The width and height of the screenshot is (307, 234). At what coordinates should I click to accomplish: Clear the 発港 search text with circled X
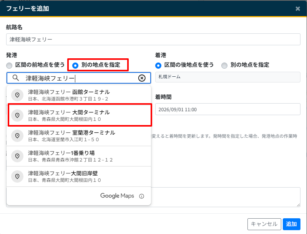point(142,78)
